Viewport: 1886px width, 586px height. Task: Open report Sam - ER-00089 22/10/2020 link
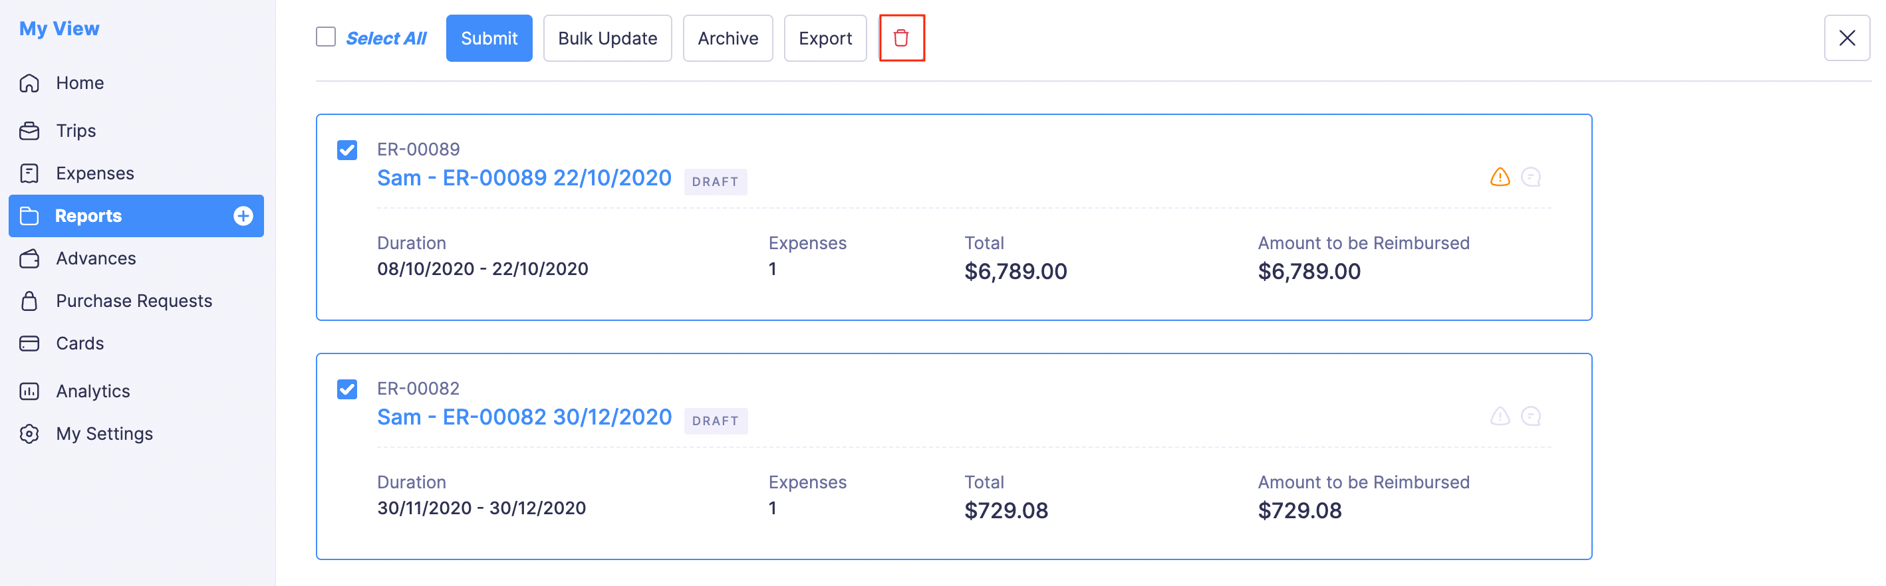click(x=523, y=178)
